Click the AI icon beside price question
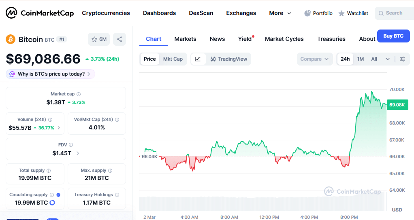This screenshot has width=414, height=220. click(x=12, y=74)
